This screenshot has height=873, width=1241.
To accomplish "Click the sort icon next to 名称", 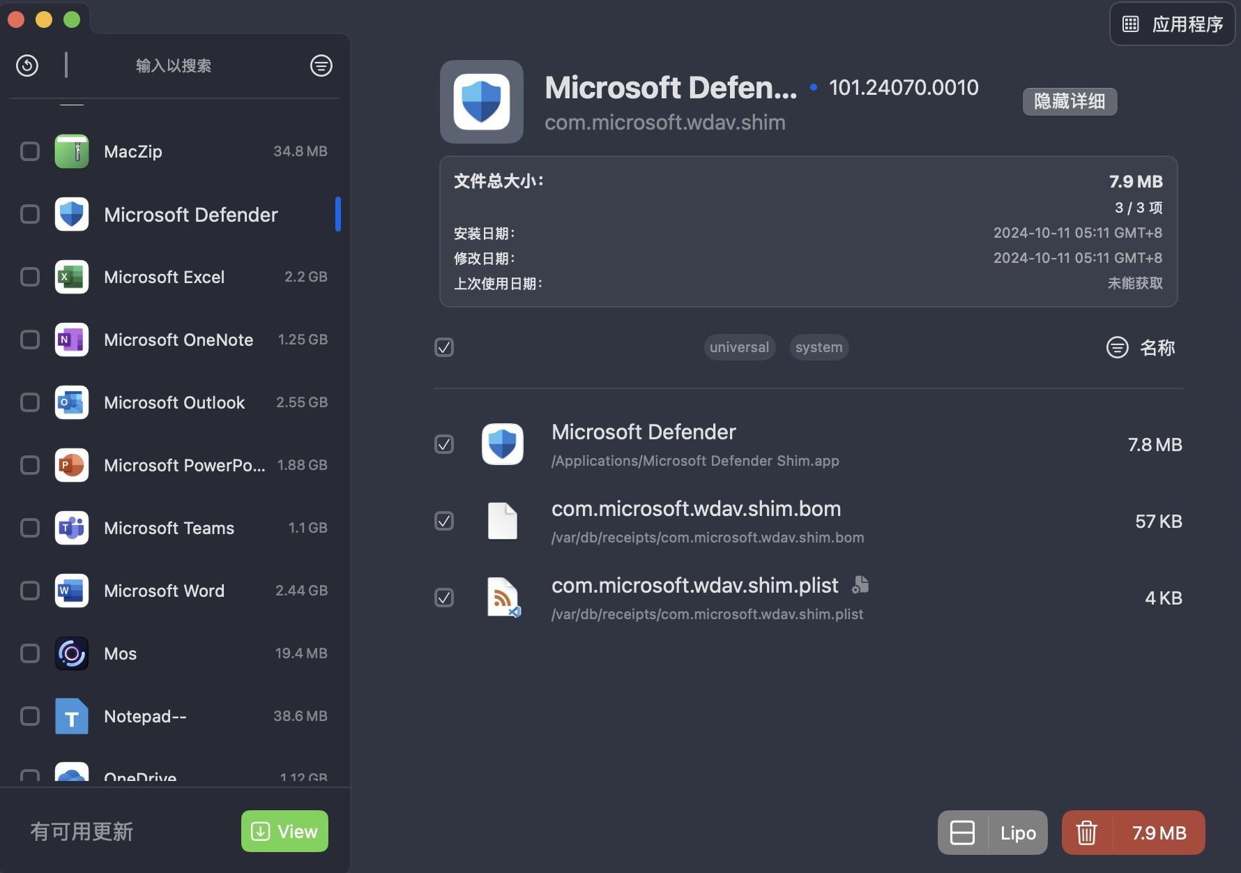I will (1118, 347).
